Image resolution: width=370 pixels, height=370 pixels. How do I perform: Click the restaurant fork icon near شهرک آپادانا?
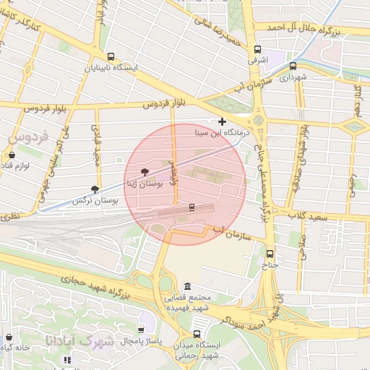[67, 361]
